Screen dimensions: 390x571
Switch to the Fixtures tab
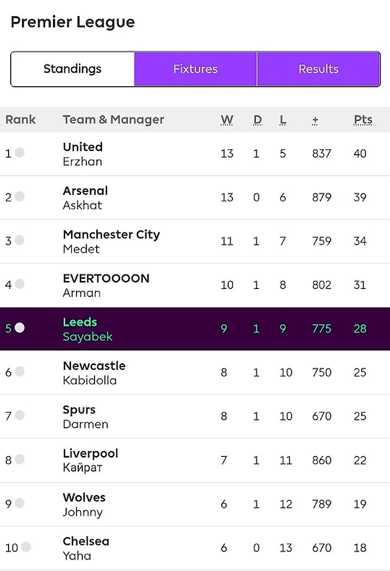click(x=196, y=69)
